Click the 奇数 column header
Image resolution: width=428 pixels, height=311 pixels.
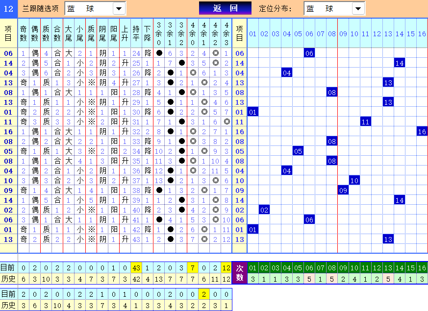tap(24, 33)
